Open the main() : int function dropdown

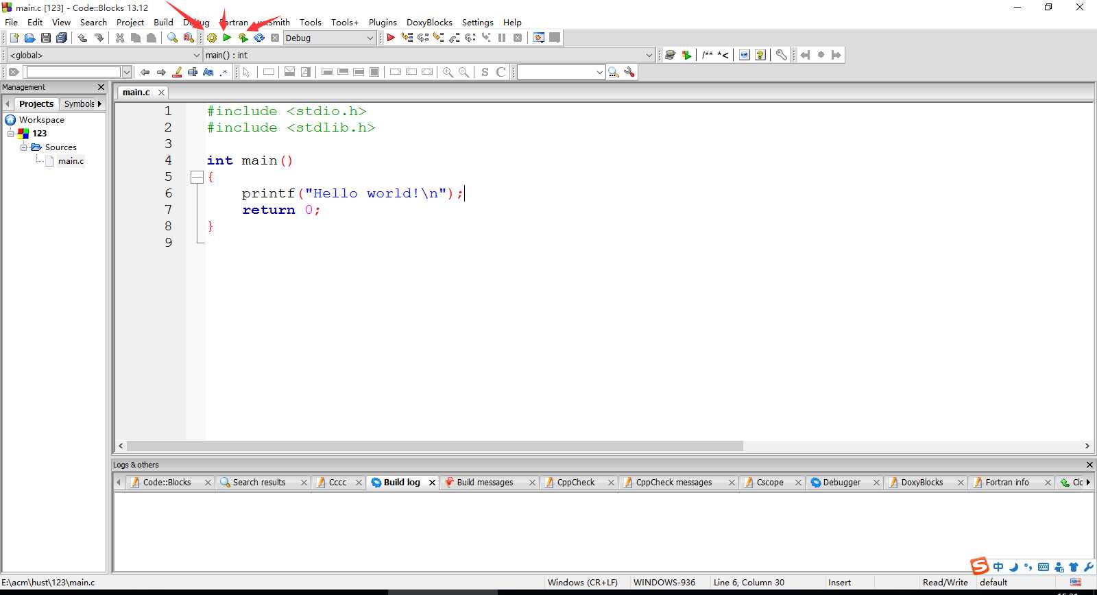click(x=649, y=55)
